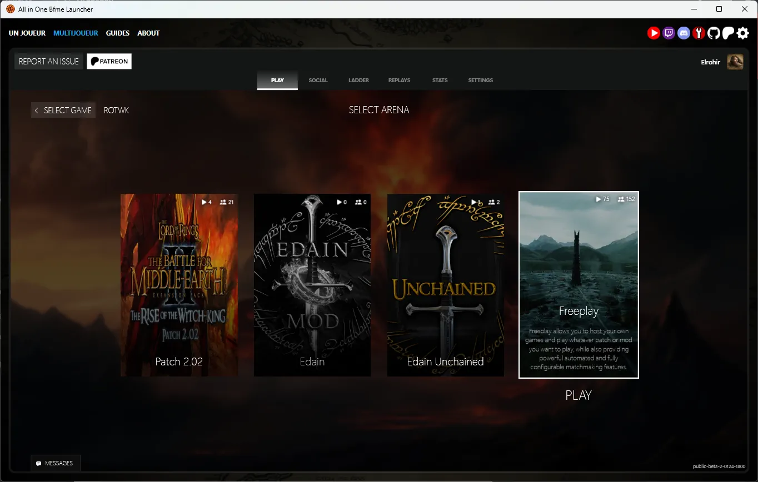Go back with Select Game button
The height and width of the screenshot is (482, 758).
[x=63, y=111]
